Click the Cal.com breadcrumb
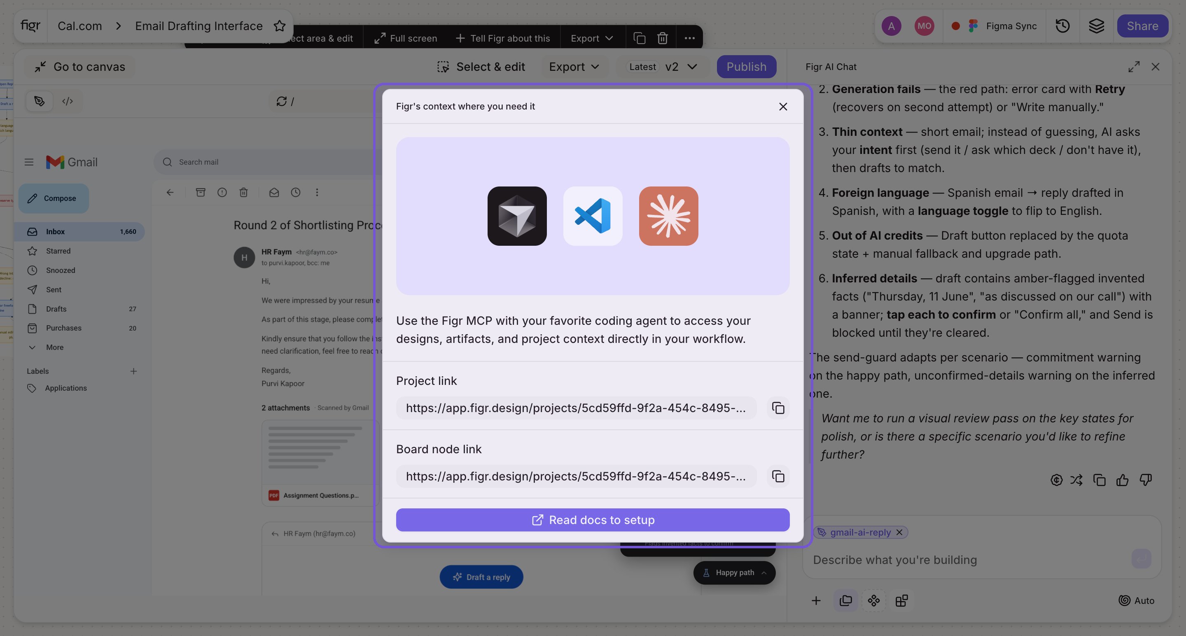 [79, 26]
